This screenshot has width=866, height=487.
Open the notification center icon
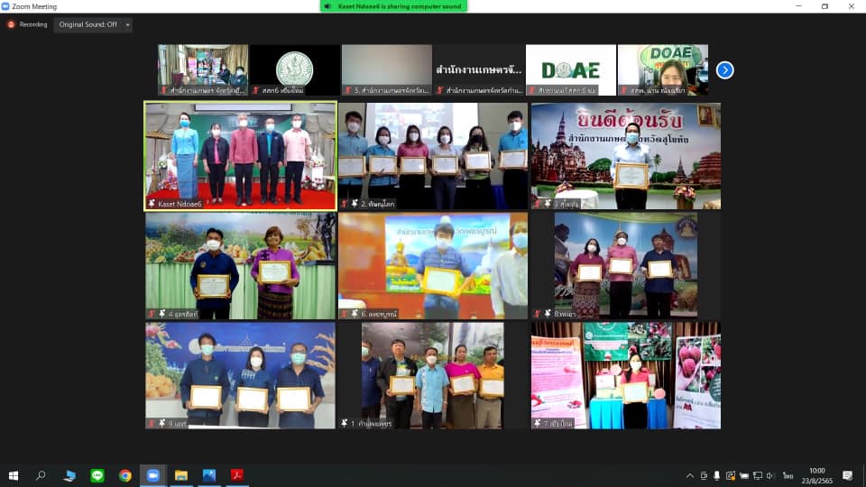(847, 475)
